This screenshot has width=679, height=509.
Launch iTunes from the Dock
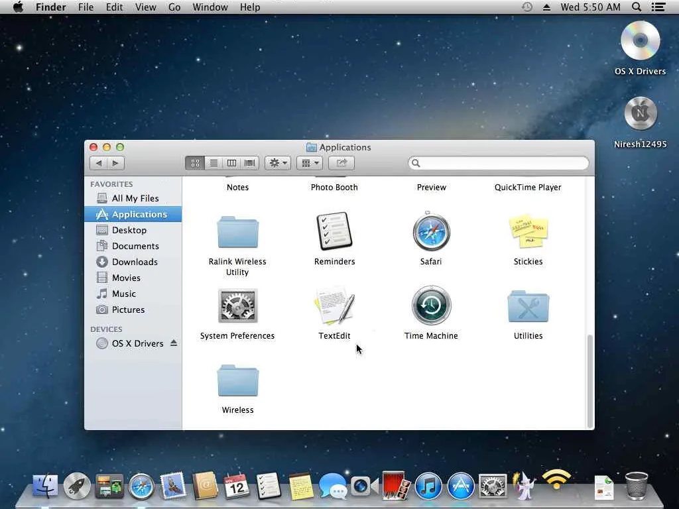pyautogui.click(x=428, y=486)
